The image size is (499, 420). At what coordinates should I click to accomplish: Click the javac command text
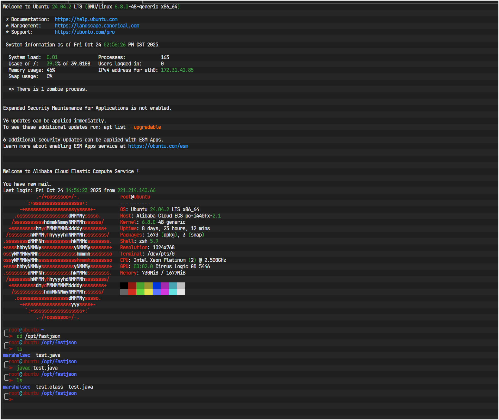pyautogui.click(x=24, y=368)
